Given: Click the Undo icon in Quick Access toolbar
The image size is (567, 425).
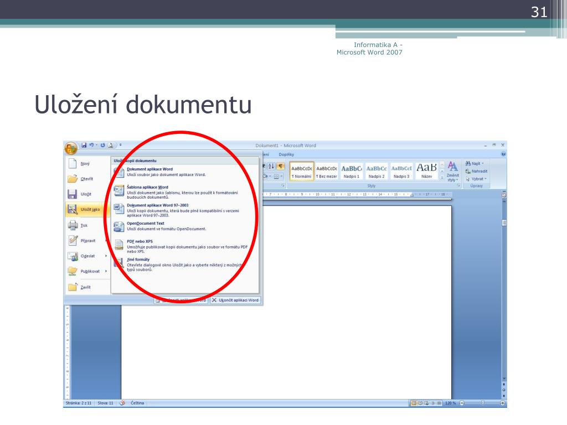Looking at the screenshot, I should (x=92, y=146).
